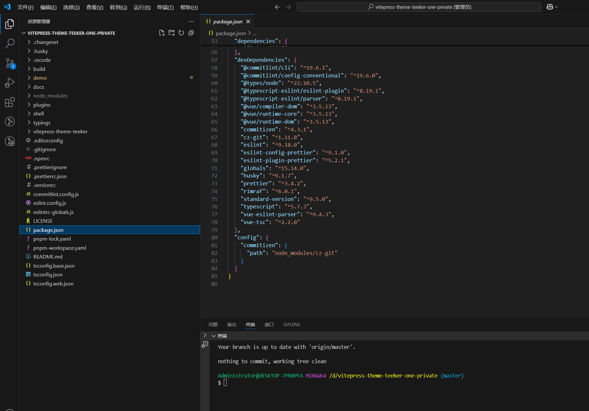Collapse the VITEPRESS-THEME-TEEKER-ONE-PRIVATE root section
This screenshot has height=411, width=589.
(x=71, y=33)
